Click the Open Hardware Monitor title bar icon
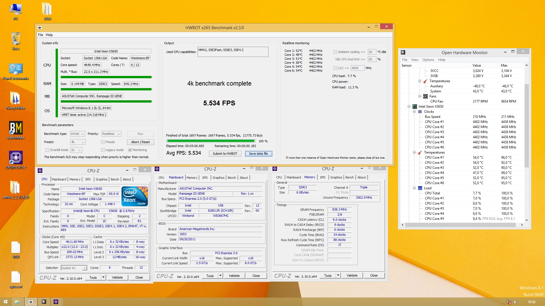This screenshot has height=306, width=545. click(x=403, y=52)
